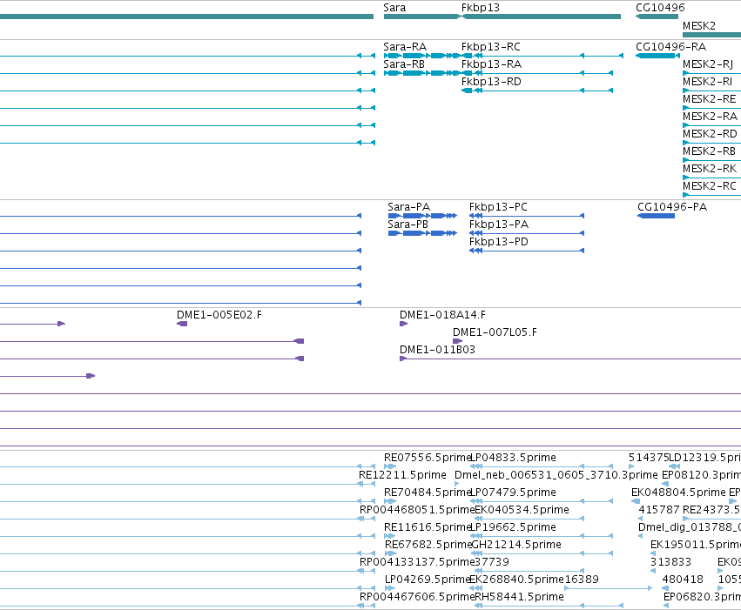Select the 415787 feature label
The height and width of the screenshot is (610, 741).
tap(659, 510)
